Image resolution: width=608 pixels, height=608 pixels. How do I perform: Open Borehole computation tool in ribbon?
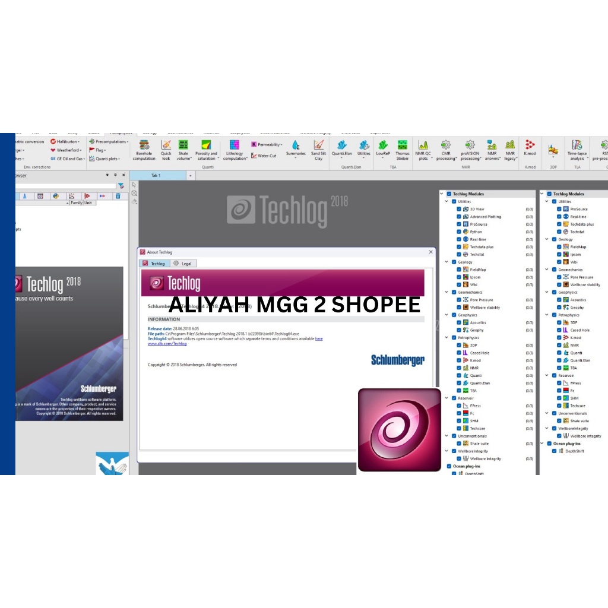point(144,150)
